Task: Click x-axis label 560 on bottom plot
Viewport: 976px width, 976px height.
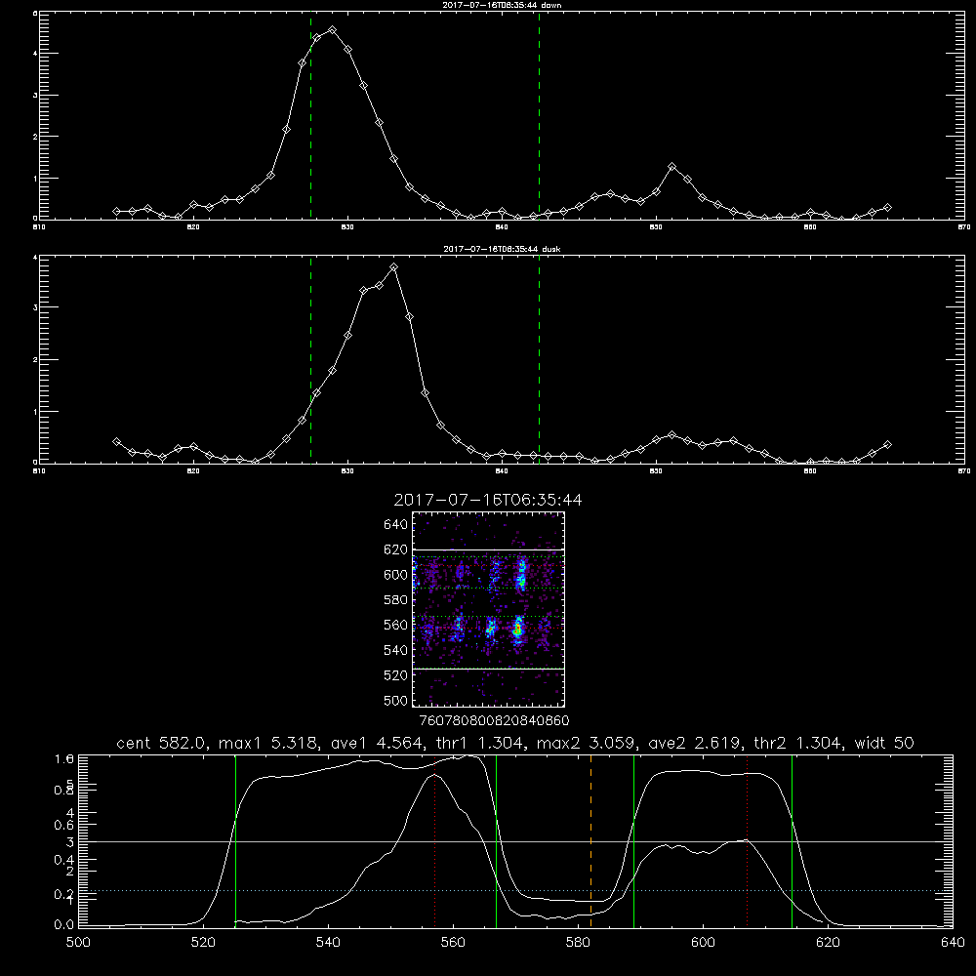Action: coord(453,943)
